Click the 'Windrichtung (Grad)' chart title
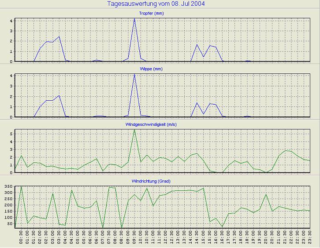The height and width of the screenshot is (248, 320). click(x=151, y=181)
